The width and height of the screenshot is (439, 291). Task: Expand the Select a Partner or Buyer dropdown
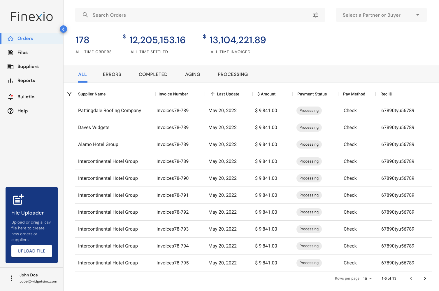tap(381, 15)
